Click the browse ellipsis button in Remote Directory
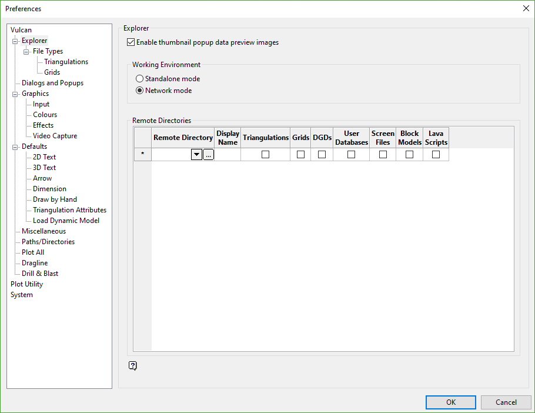The height and width of the screenshot is (413, 535). (x=209, y=155)
